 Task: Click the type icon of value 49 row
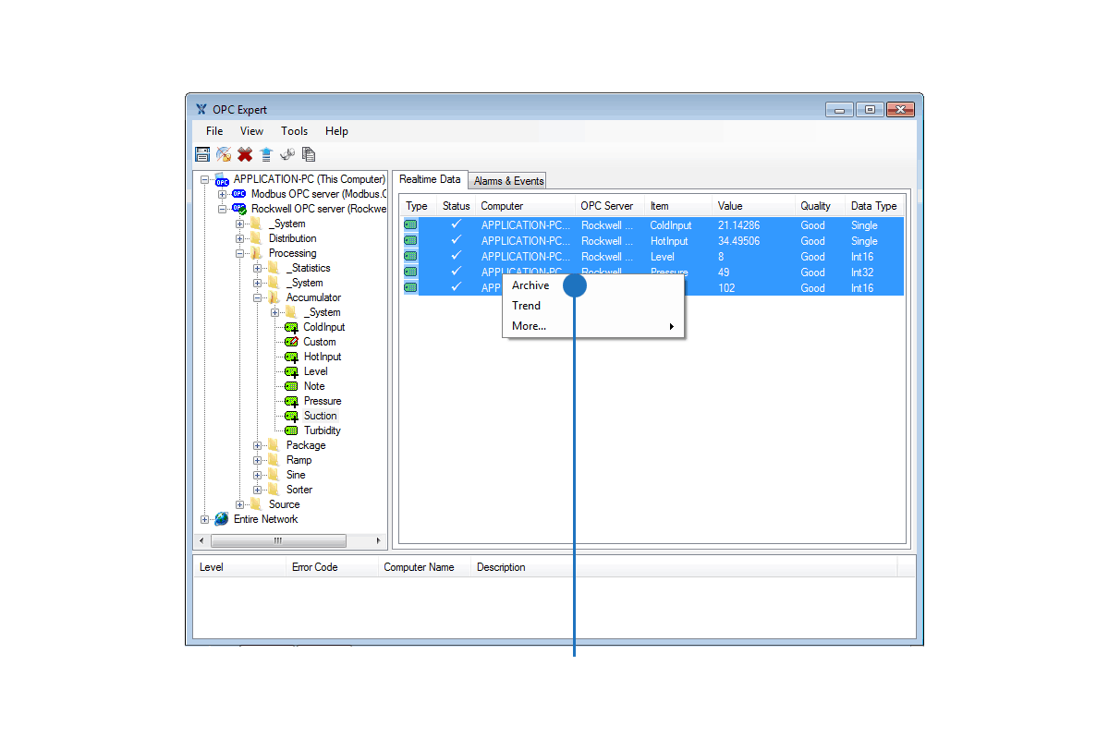pyautogui.click(x=410, y=273)
